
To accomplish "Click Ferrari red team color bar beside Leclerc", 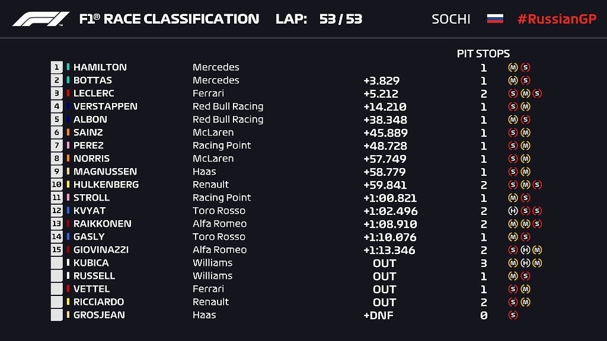I will [68, 93].
